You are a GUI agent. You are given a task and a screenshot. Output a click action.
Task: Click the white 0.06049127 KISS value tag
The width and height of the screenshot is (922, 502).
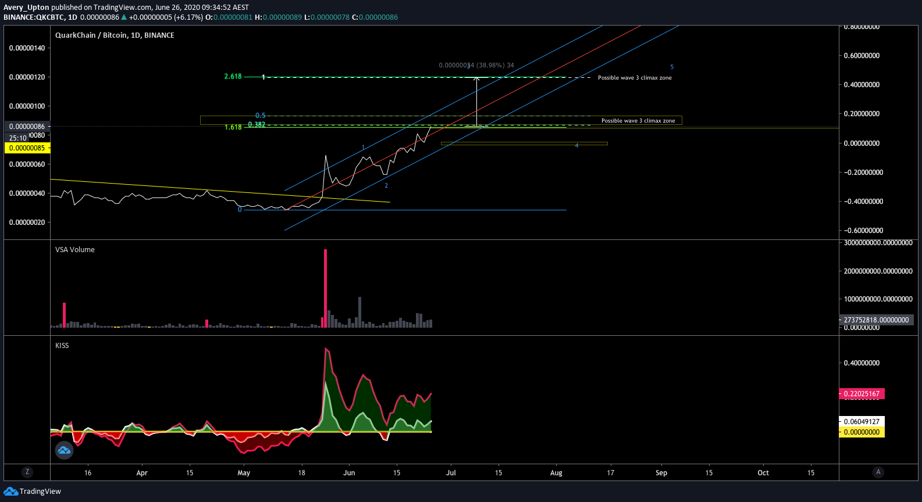pyautogui.click(x=862, y=422)
